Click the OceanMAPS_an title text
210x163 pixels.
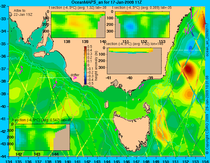[x=106, y=2]
